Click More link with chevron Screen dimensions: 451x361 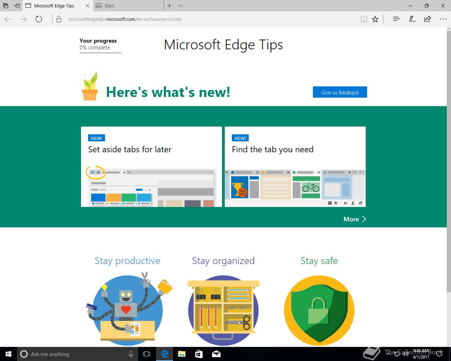pyautogui.click(x=355, y=219)
